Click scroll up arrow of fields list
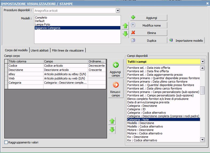The height and width of the screenshot is (153, 210). click(x=202, y=68)
